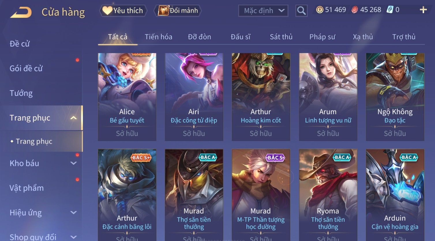Open Yêu thích heart favorites
435x241 pixels.
tap(123, 11)
